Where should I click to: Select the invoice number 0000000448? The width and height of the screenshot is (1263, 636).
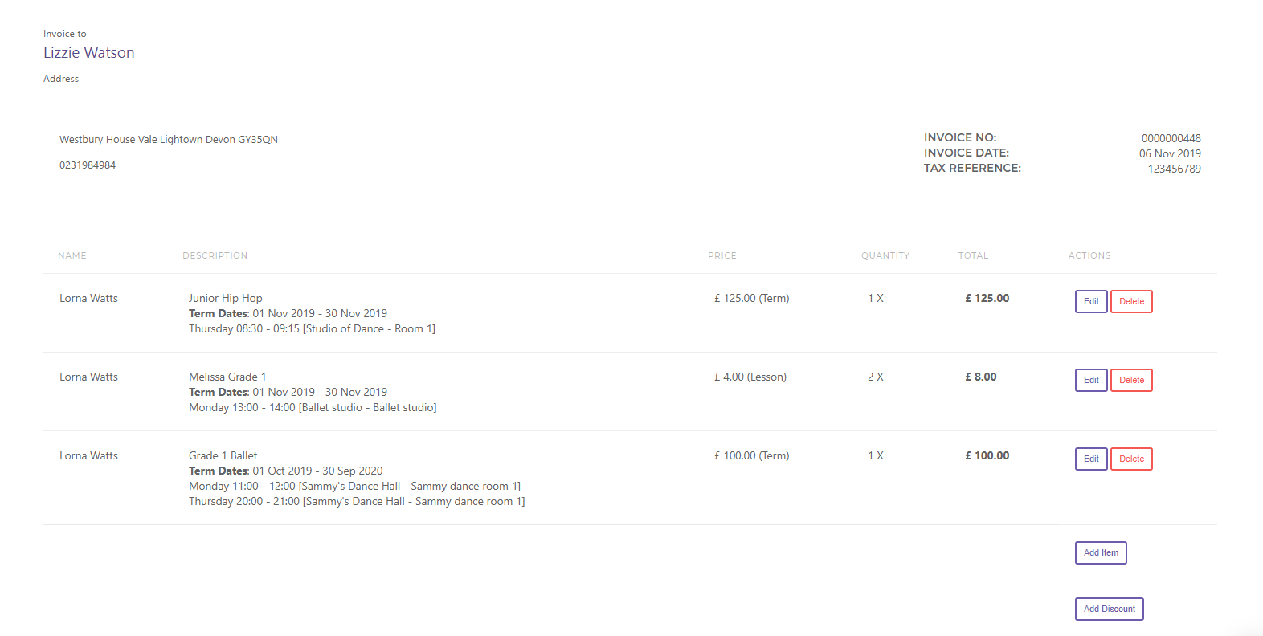click(1171, 138)
